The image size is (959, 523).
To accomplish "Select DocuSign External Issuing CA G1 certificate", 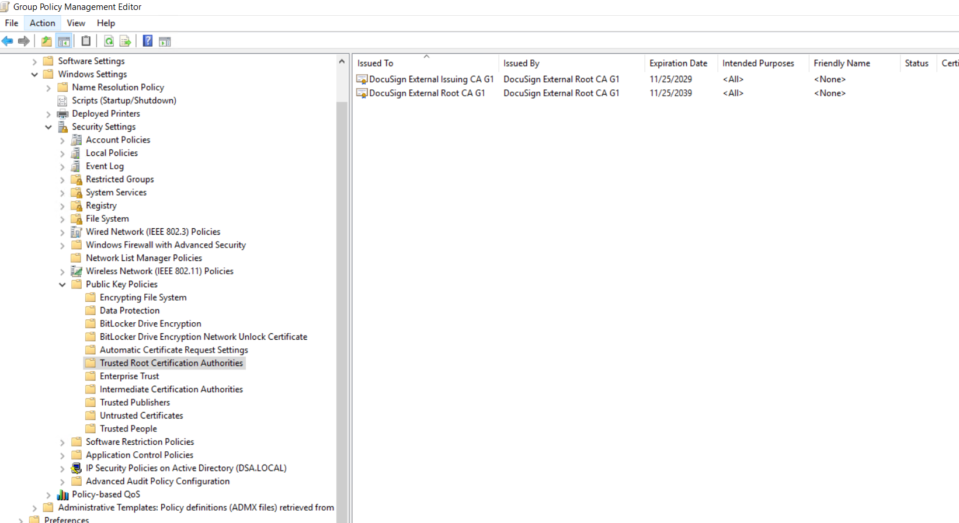I will pos(431,79).
